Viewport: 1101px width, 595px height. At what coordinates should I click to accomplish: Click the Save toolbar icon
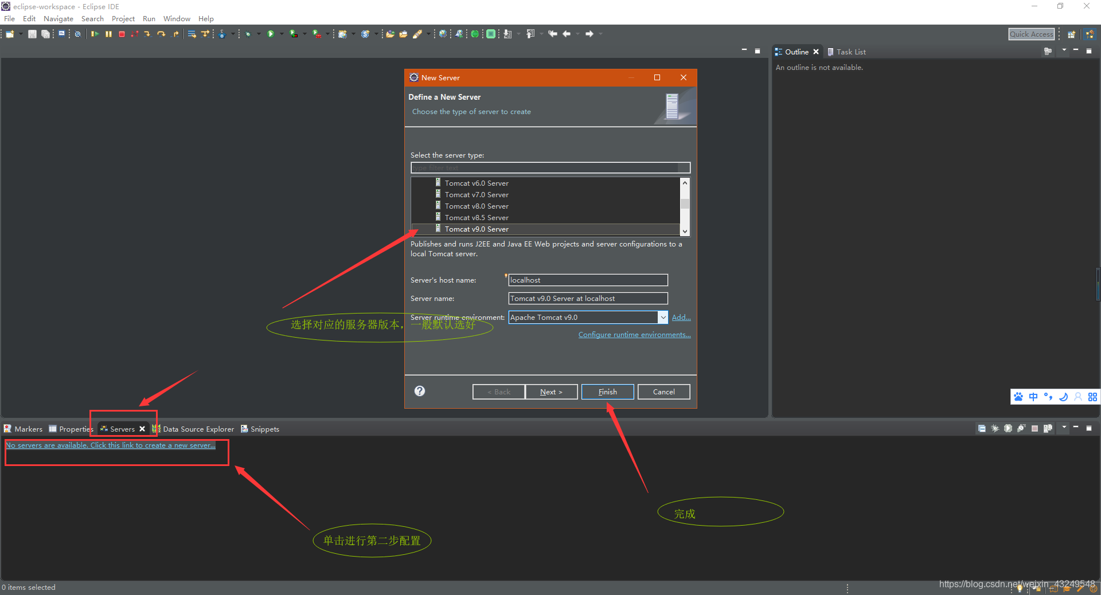point(32,34)
